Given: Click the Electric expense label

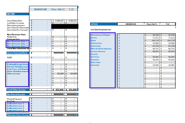Looking at the screenshot, I should click(x=94, y=38).
